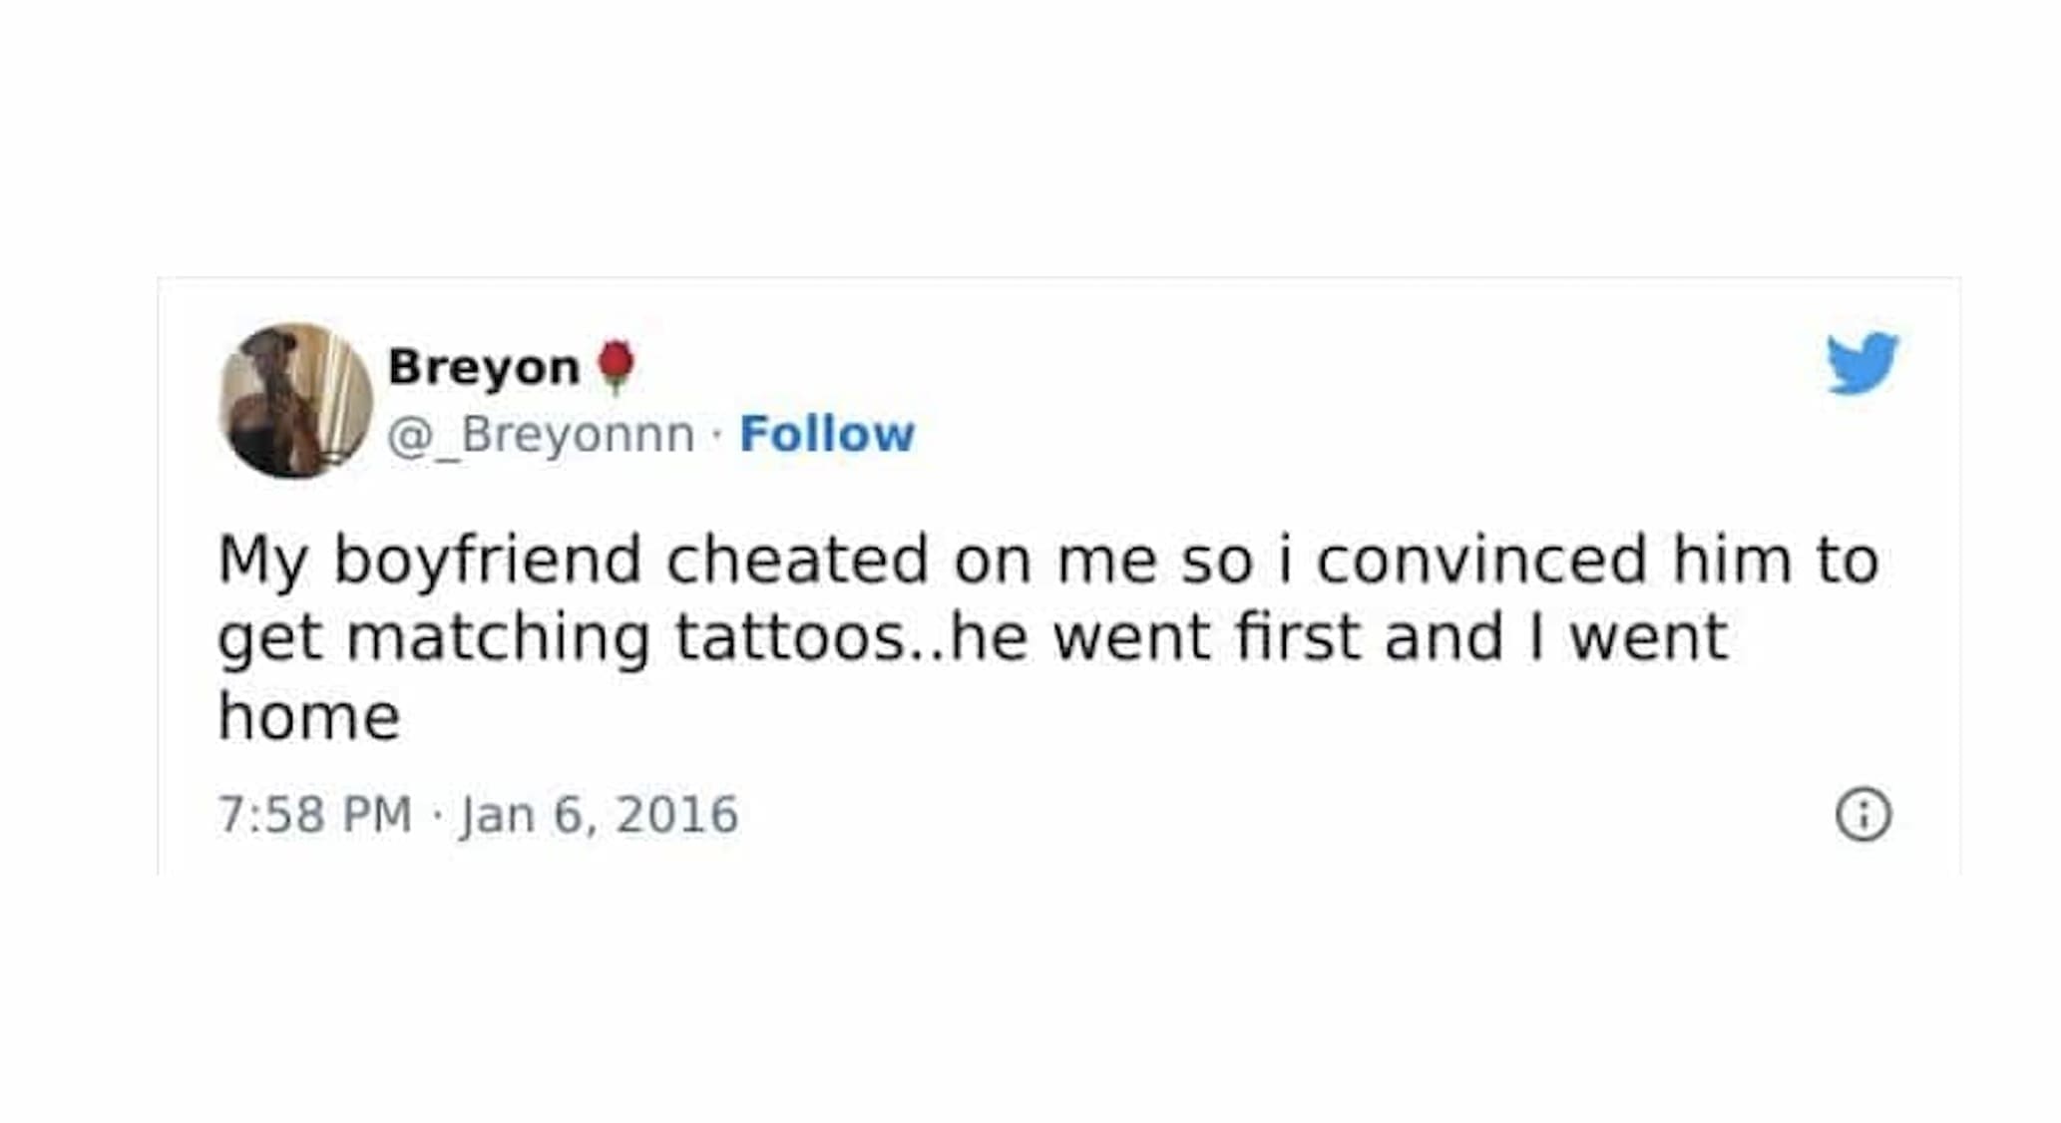Click the Jan 6, 2016 date
Viewport: 2061px width, 1123px height.
(599, 814)
